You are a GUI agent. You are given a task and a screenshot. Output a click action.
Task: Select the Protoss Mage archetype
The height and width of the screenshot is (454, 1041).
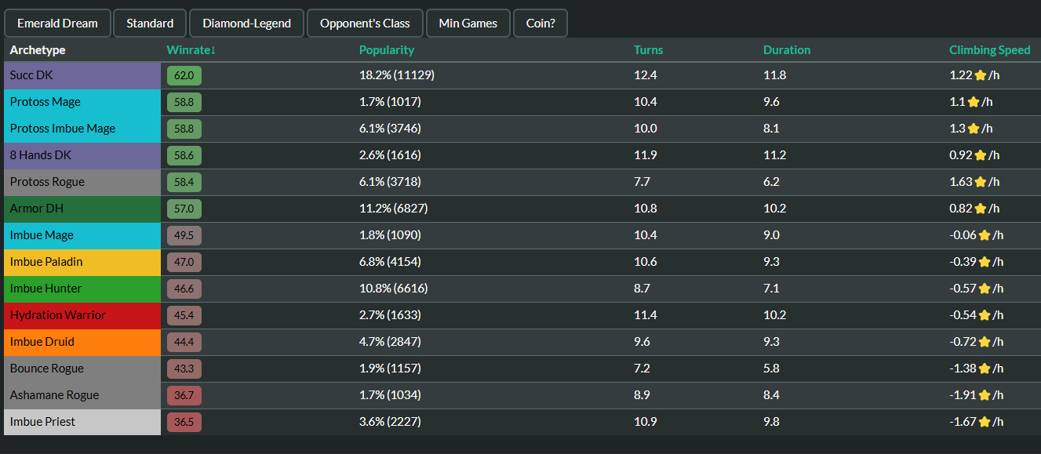pyautogui.click(x=82, y=102)
